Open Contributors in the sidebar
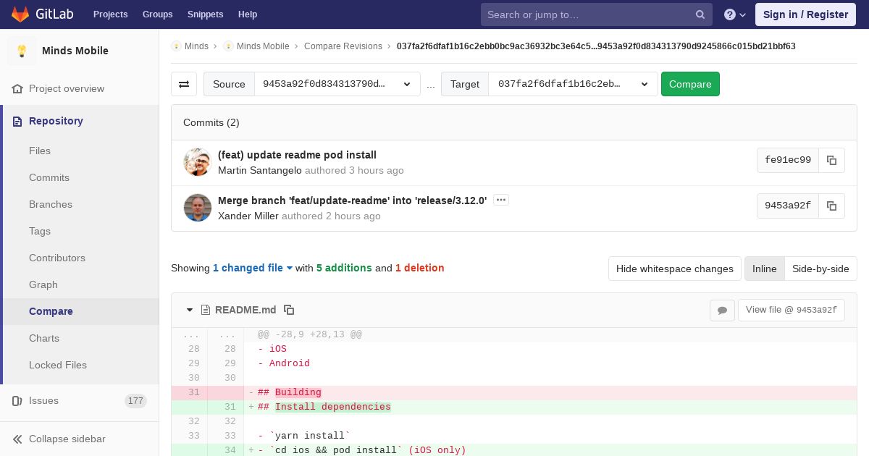The width and height of the screenshot is (869, 456). pos(57,258)
